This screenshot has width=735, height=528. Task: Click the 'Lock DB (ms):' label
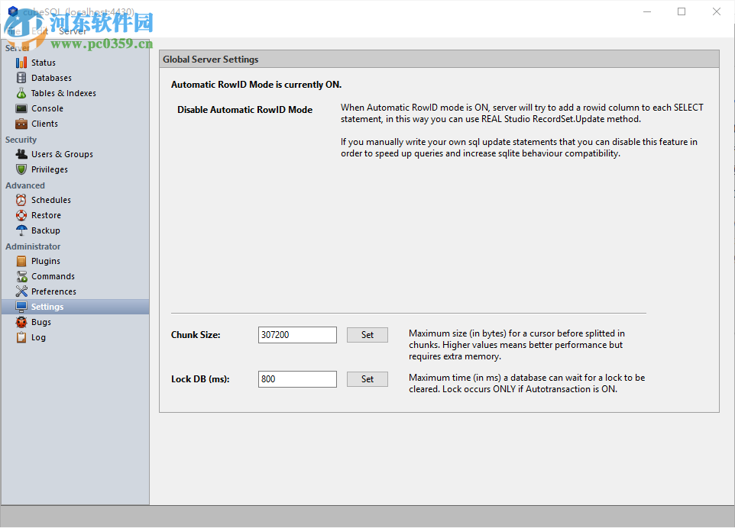click(x=200, y=379)
